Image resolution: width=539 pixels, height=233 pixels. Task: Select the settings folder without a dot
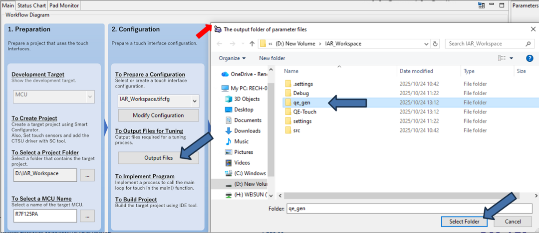298,121
